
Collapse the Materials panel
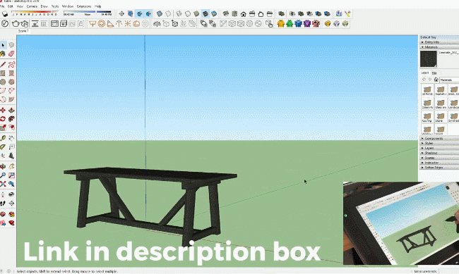439,46
